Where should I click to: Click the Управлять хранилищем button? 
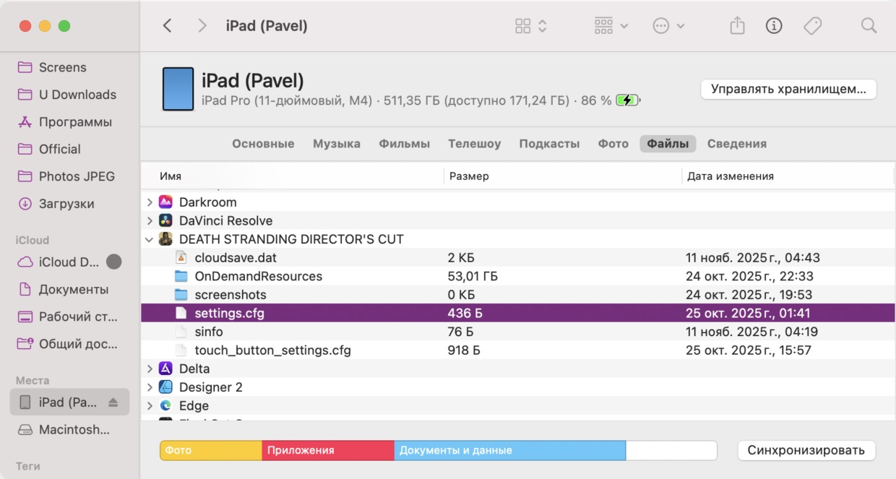pyautogui.click(x=788, y=90)
